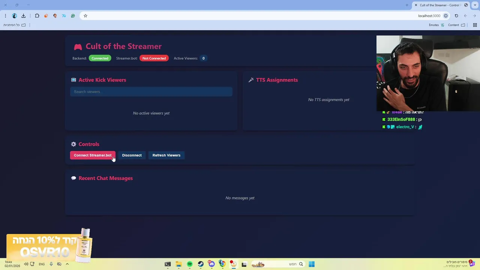Open a new tab with plus button
480x270 pixels.
(407, 5)
